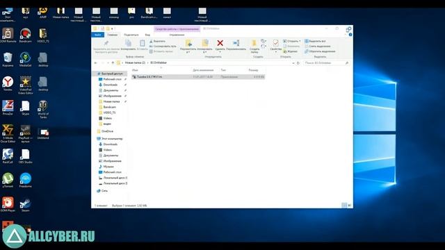Open the PrivaZer desktop shortcut

(x=8, y=108)
